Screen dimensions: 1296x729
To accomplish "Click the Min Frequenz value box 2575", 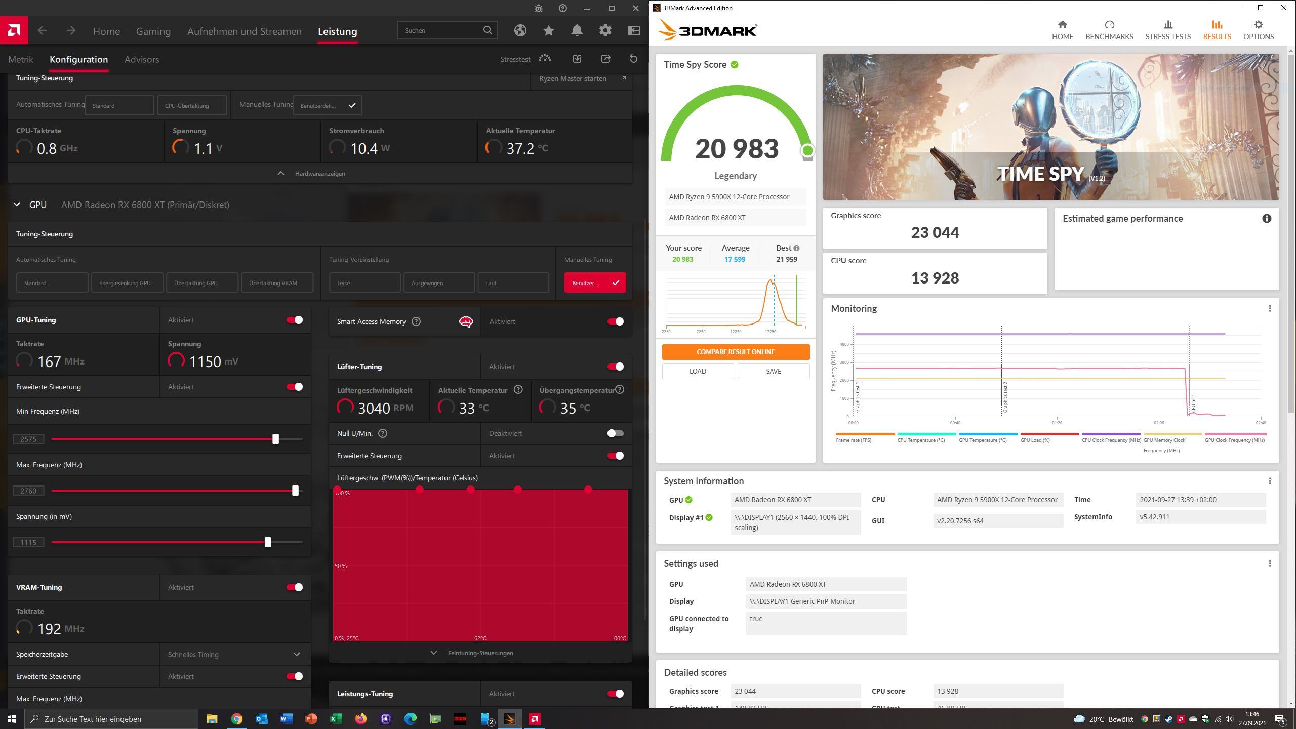I will click(x=28, y=439).
